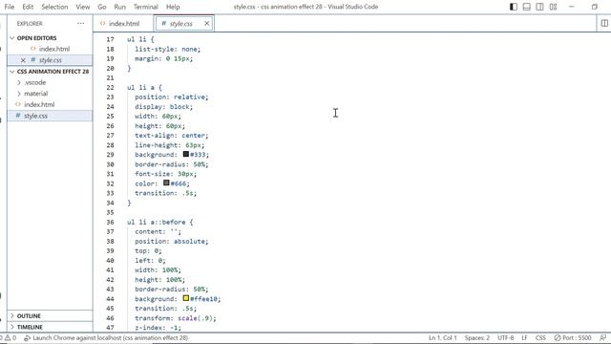Open Terminal menu
This screenshot has width=611, height=344.
tap(146, 7)
